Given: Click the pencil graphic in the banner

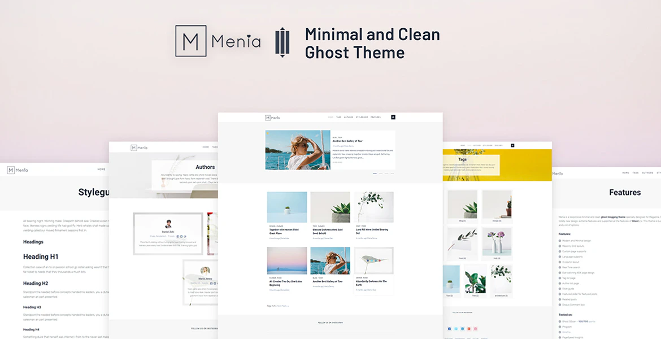Looking at the screenshot, I should click(282, 42).
